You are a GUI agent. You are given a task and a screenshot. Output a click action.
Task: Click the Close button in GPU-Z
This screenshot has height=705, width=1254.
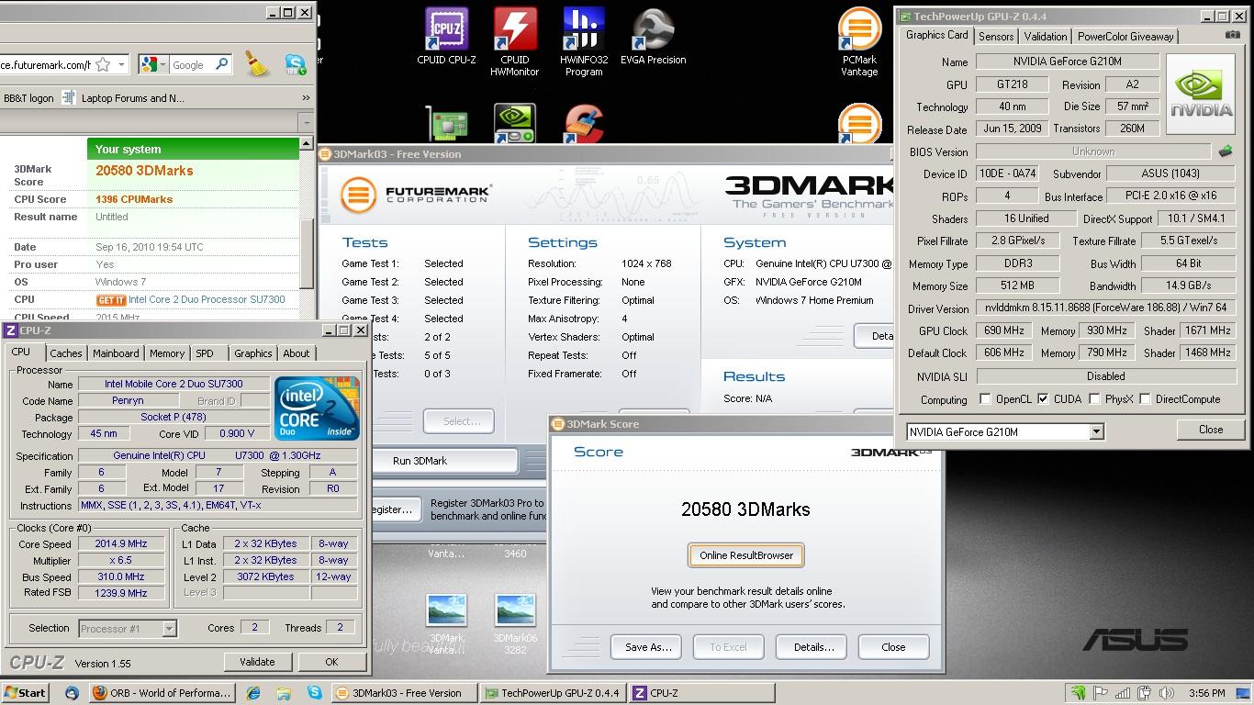(1210, 430)
